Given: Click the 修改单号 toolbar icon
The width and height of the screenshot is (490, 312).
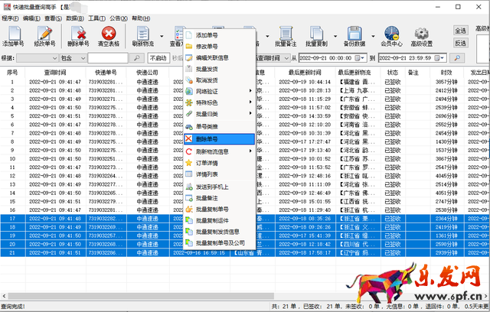Looking at the screenshot, I should [44, 35].
